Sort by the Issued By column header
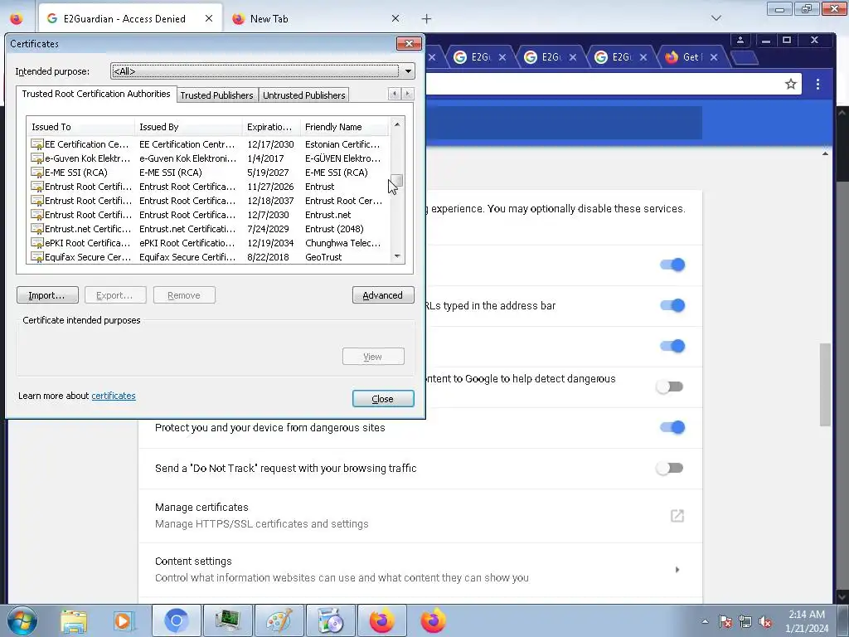The image size is (849, 637). pos(188,127)
